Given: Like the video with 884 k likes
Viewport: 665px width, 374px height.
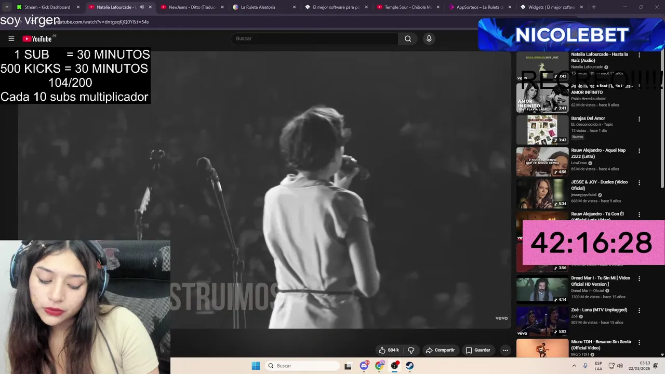Looking at the screenshot, I should (x=389, y=350).
